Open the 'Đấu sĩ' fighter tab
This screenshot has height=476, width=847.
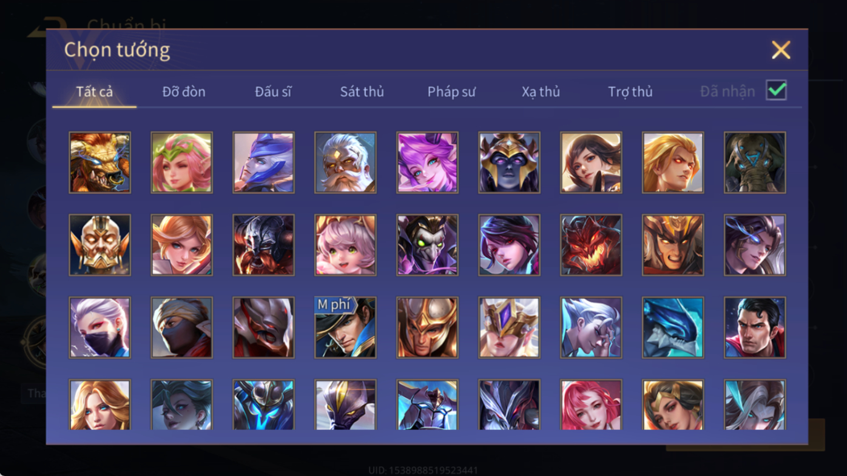pyautogui.click(x=273, y=92)
